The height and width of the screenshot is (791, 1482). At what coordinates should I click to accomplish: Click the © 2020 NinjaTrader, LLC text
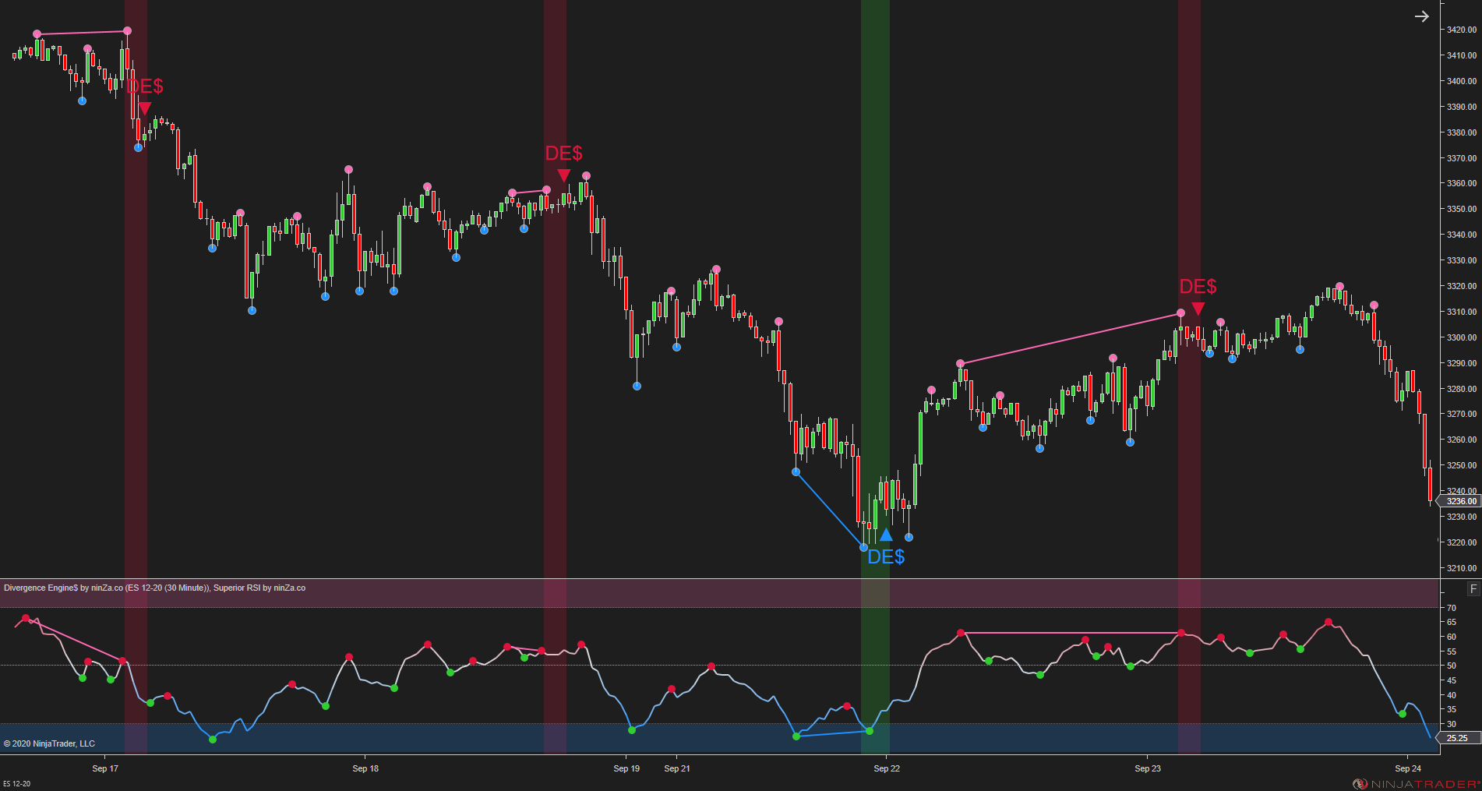(48, 743)
